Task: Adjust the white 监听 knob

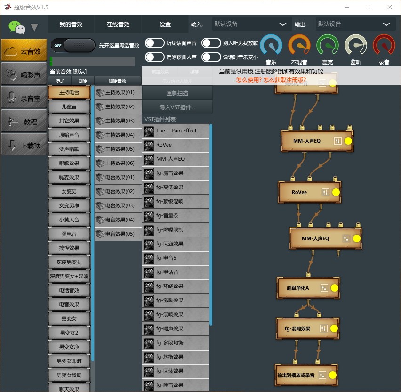Action: click(x=355, y=46)
